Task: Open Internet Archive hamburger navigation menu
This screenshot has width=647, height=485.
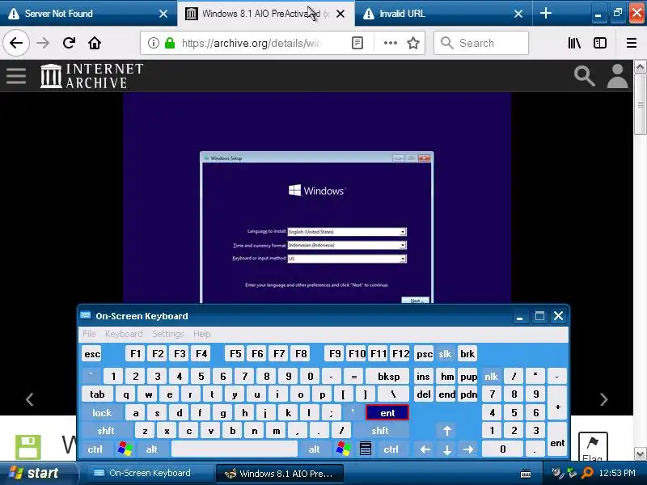Action: 16,76
